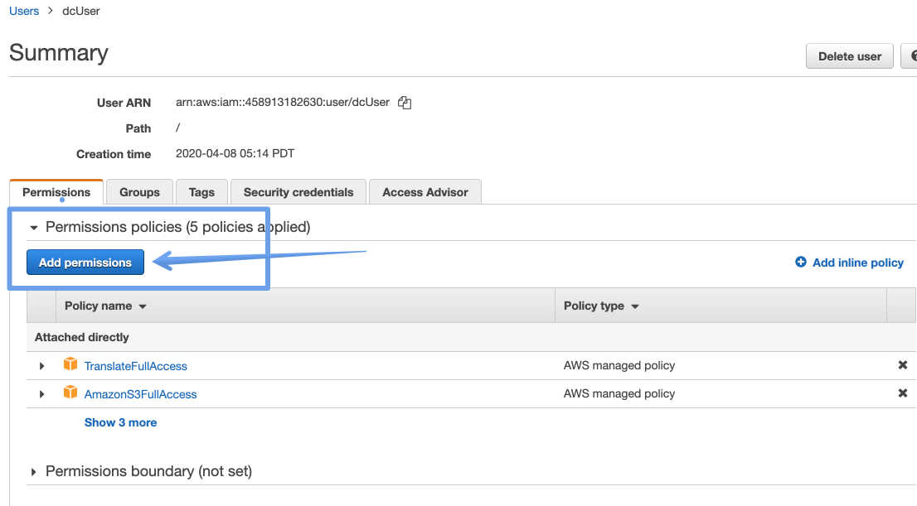Sort by Policy name column
The height and width of the screenshot is (506, 917).
coord(105,306)
